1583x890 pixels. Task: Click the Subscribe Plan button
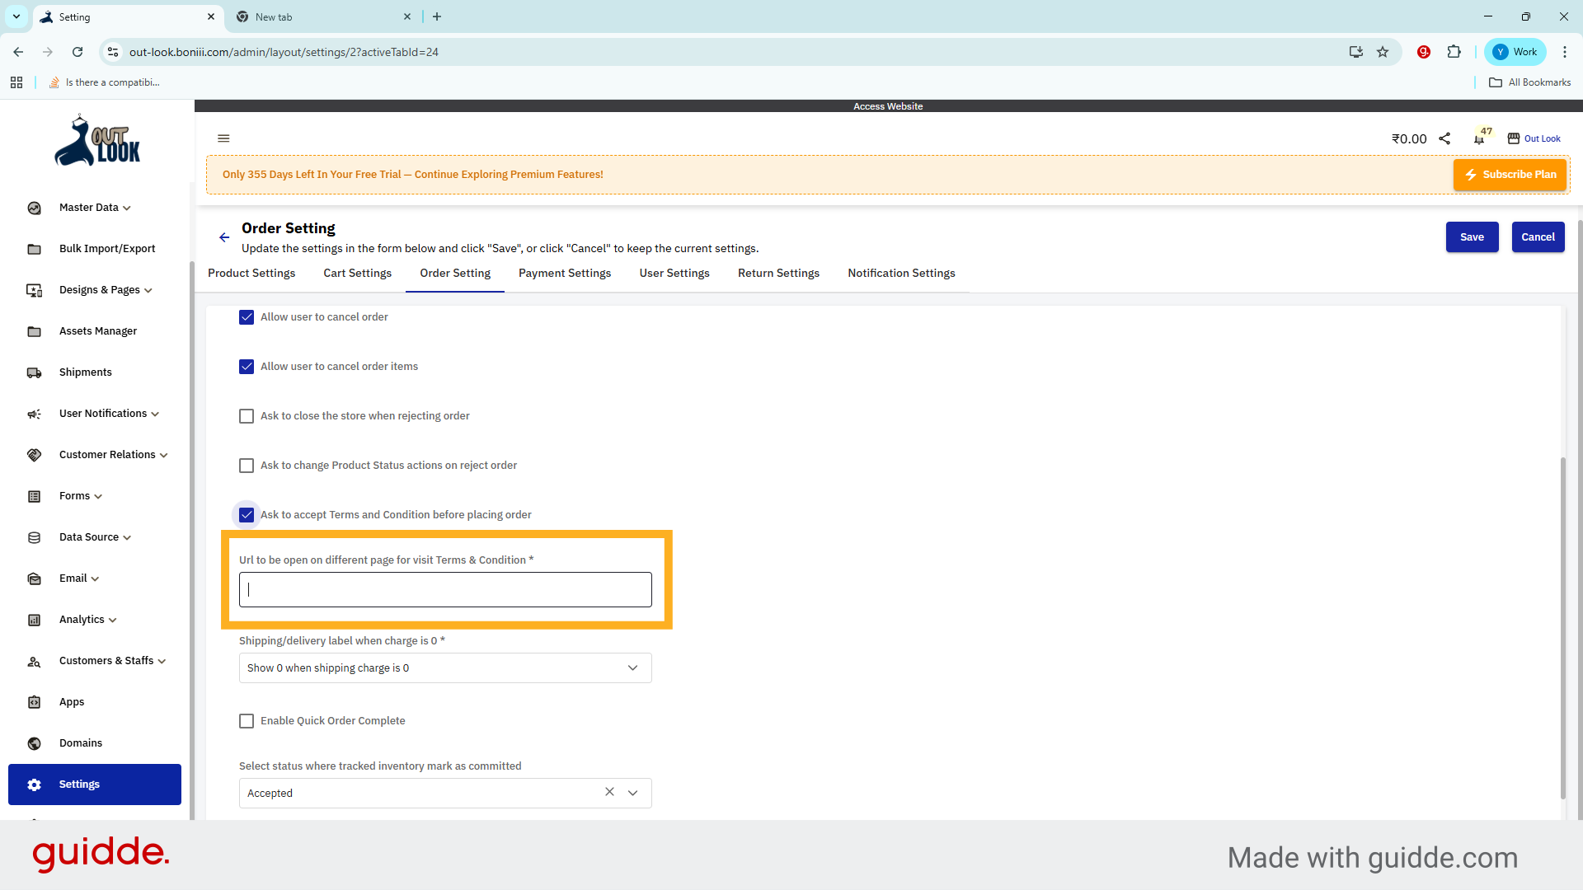pos(1510,175)
